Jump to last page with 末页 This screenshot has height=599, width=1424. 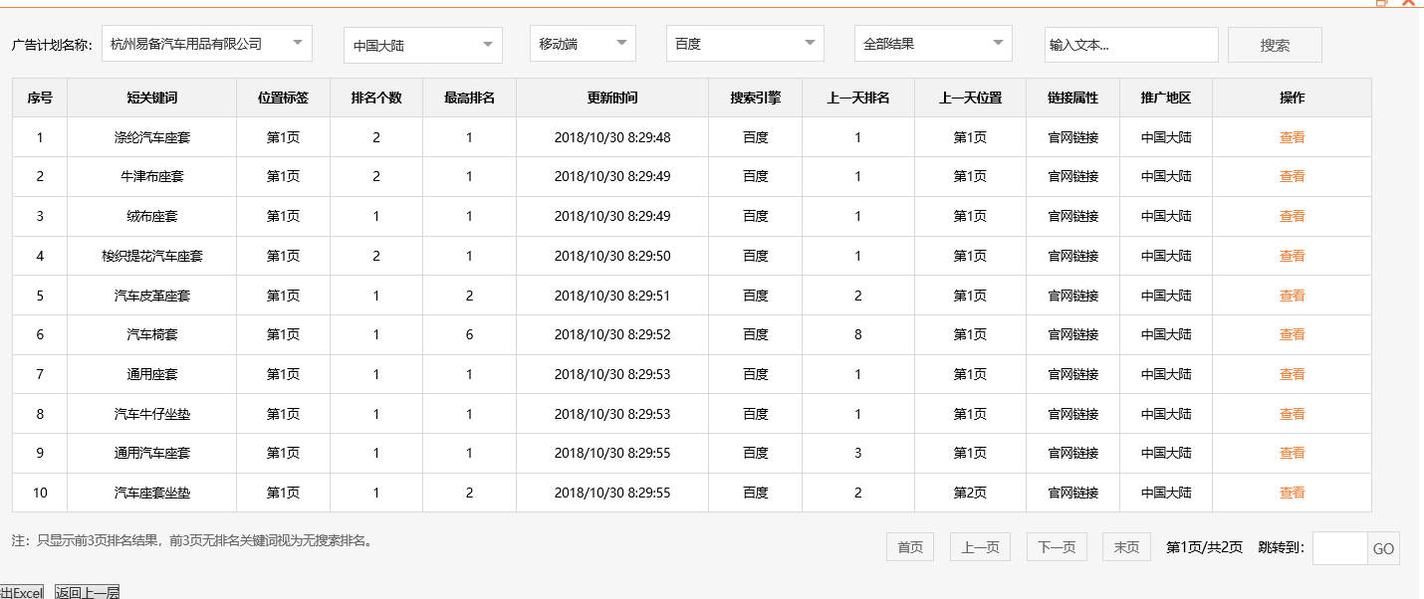1125,546
